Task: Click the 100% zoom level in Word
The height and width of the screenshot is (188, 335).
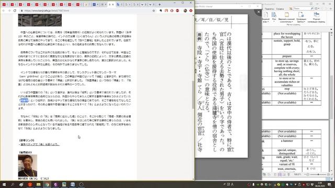Action: point(298,174)
